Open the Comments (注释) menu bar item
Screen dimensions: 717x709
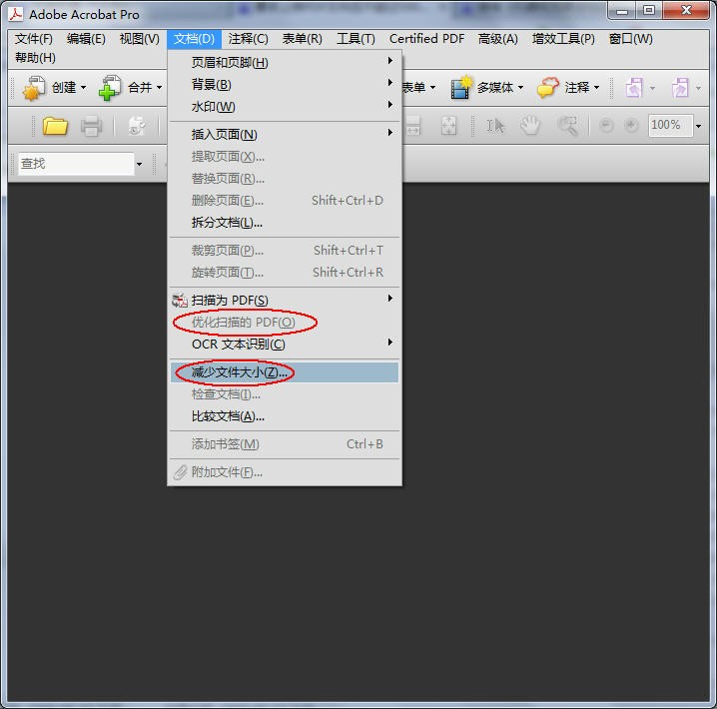point(249,39)
